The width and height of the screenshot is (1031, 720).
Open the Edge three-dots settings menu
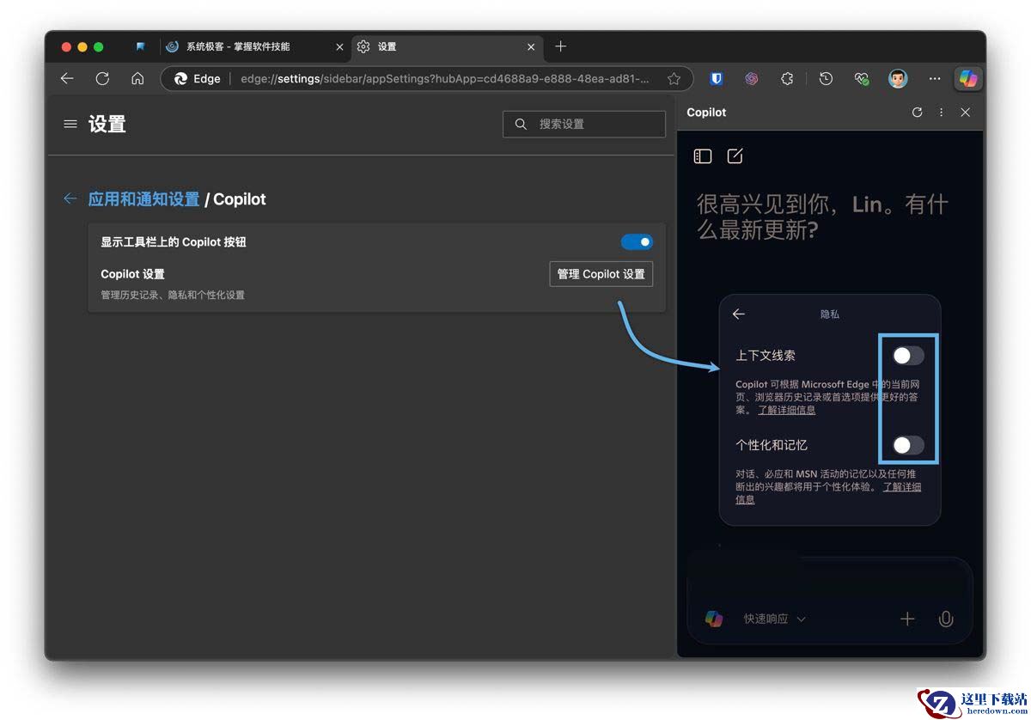coord(935,78)
